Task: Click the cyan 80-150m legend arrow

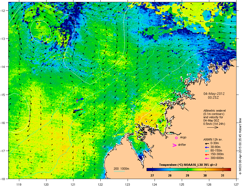Action: (x=207, y=151)
